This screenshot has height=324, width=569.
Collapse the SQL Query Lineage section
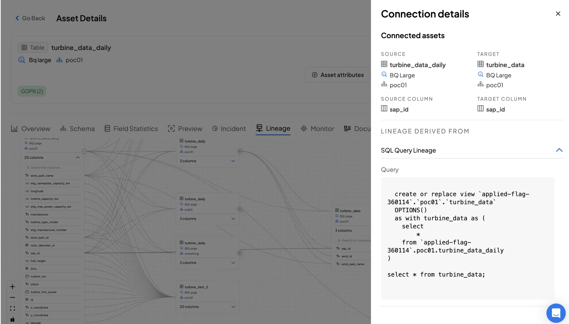tap(559, 150)
